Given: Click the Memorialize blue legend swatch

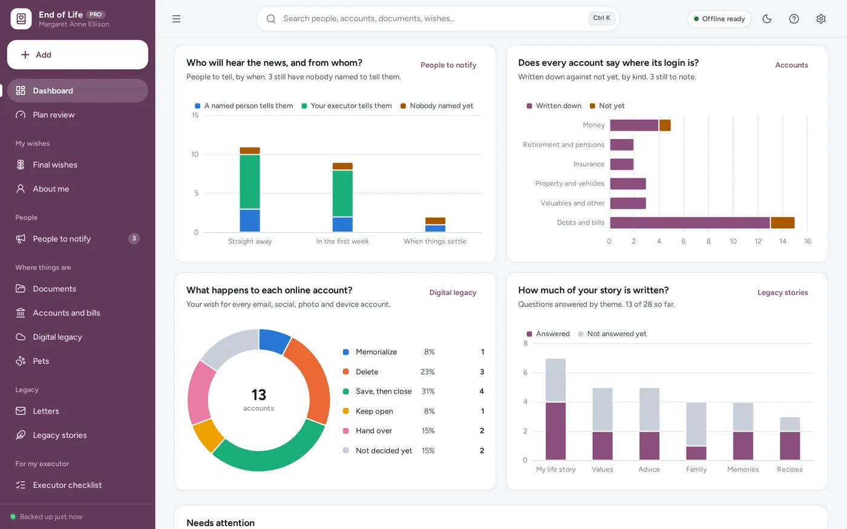Looking at the screenshot, I should [346, 352].
